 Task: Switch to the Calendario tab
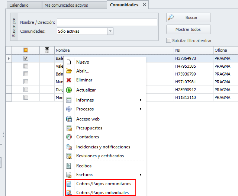(24, 5)
